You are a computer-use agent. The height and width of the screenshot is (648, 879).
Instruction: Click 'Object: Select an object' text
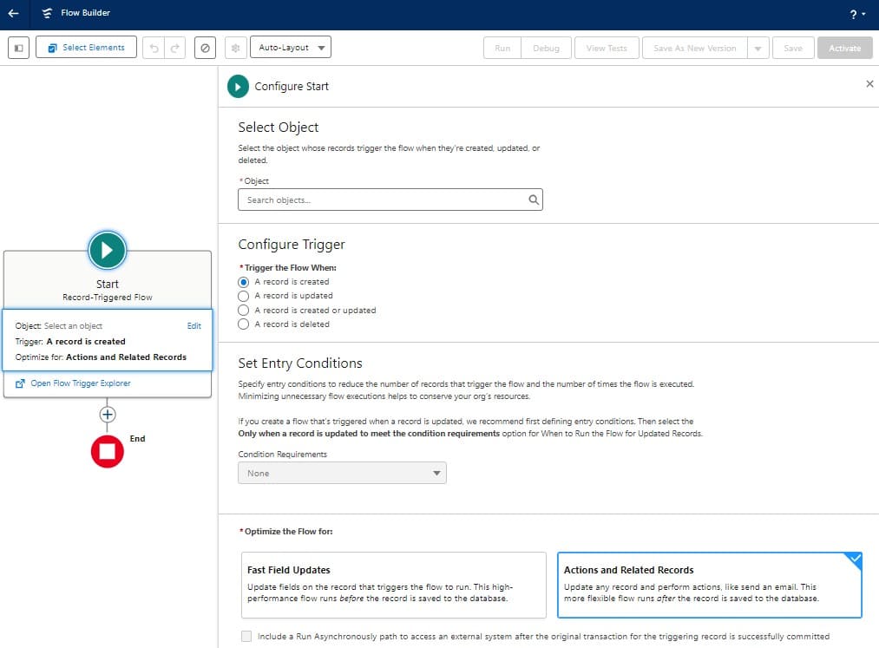pos(59,325)
